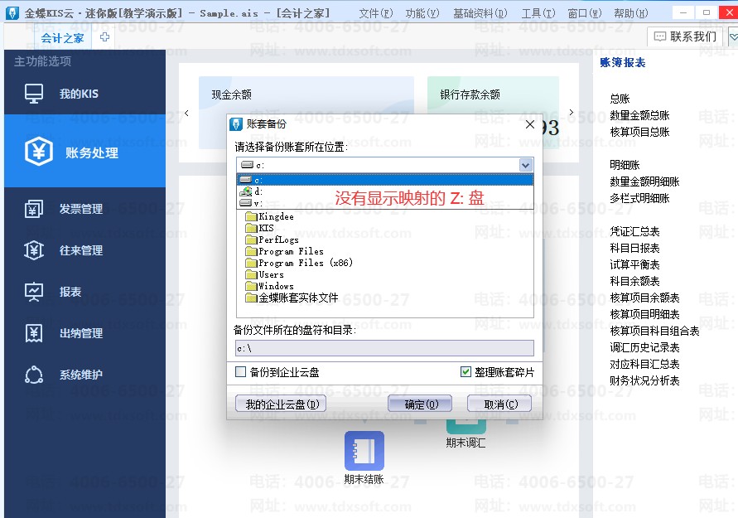Image resolution: width=738 pixels, height=518 pixels.
Task: Select the Program Files folder
Action: click(284, 251)
